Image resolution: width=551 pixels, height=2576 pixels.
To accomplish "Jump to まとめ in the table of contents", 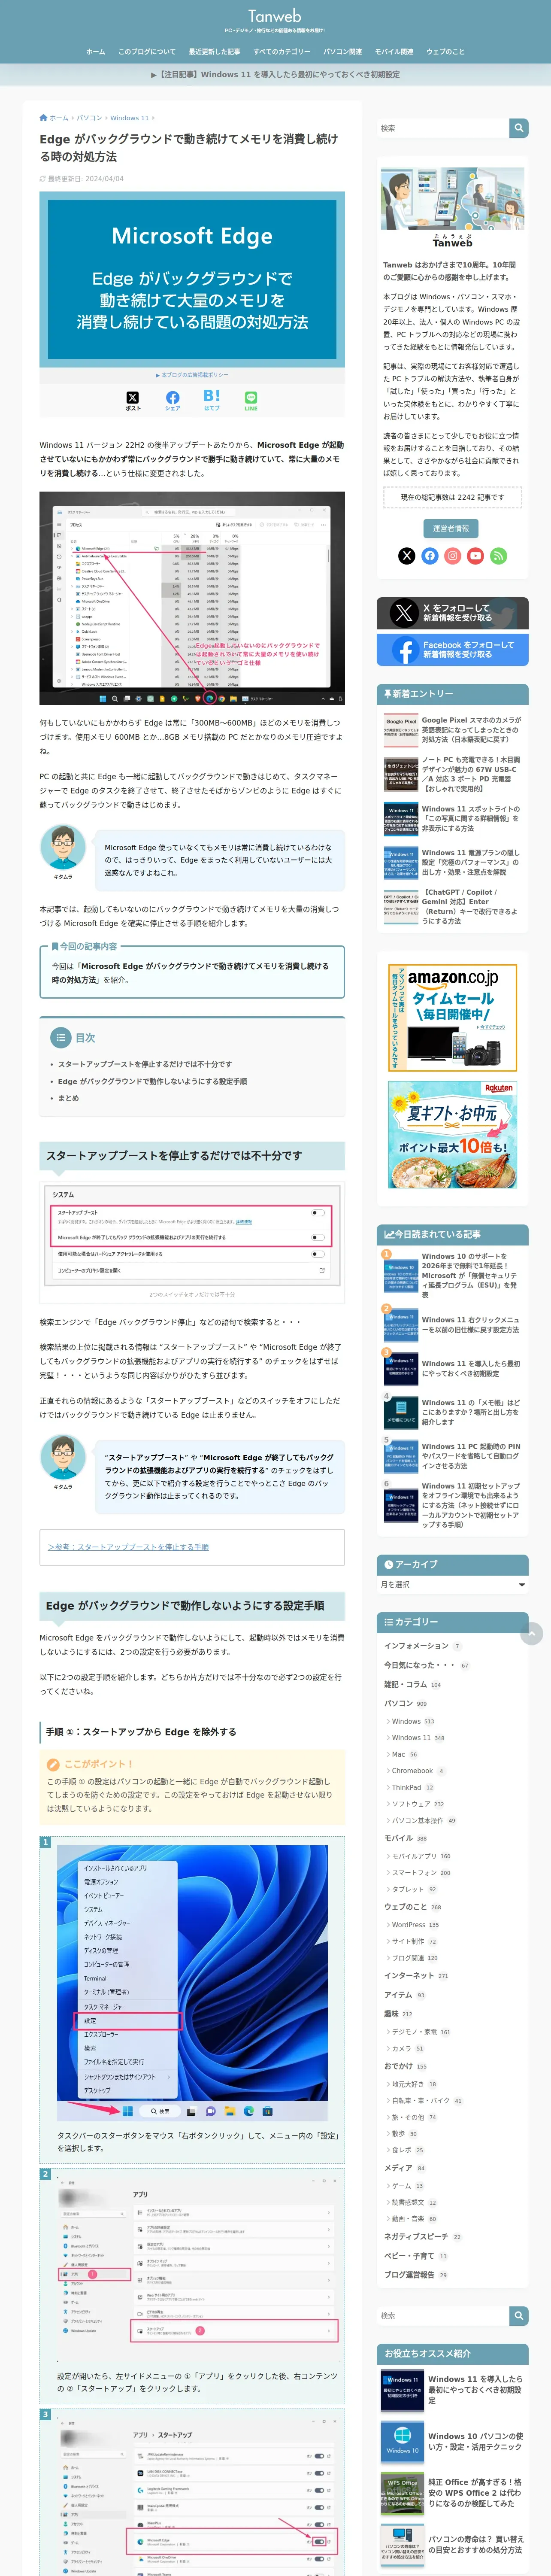I will (x=68, y=1098).
